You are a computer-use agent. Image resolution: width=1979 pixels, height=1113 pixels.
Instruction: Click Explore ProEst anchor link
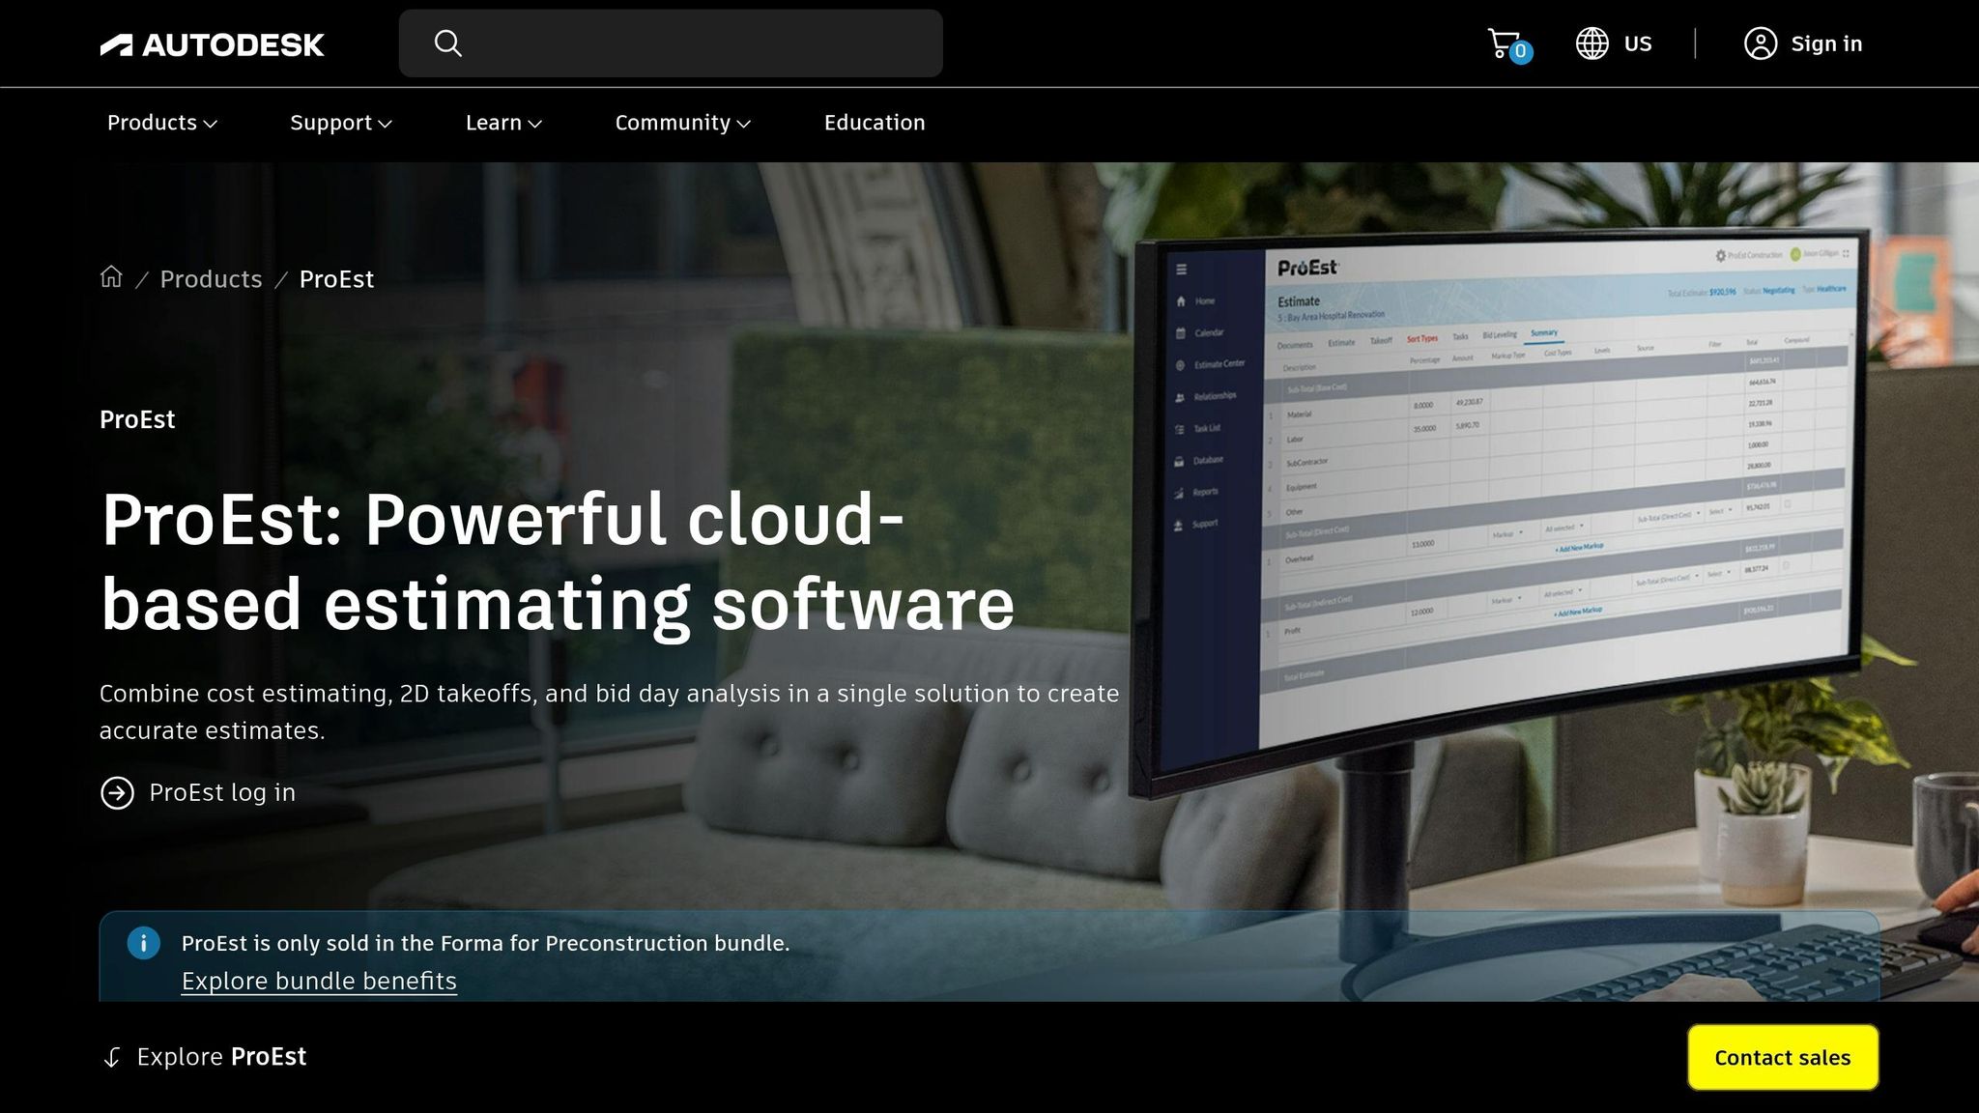point(221,1057)
